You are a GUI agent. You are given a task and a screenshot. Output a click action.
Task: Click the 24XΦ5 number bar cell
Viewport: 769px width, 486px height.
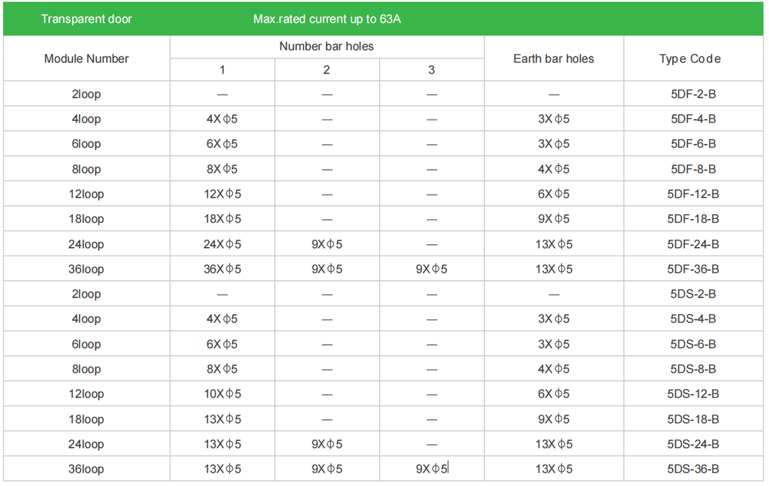[x=222, y=244]
